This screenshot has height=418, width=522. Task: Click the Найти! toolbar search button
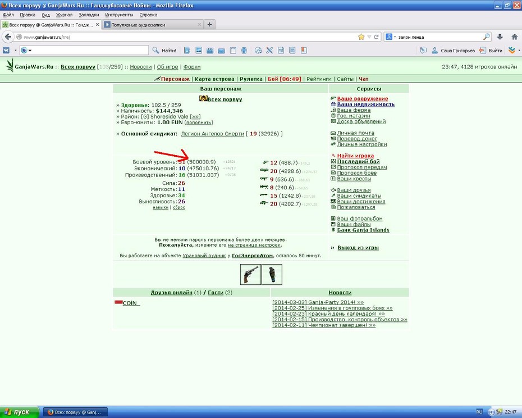pos(164,51)
